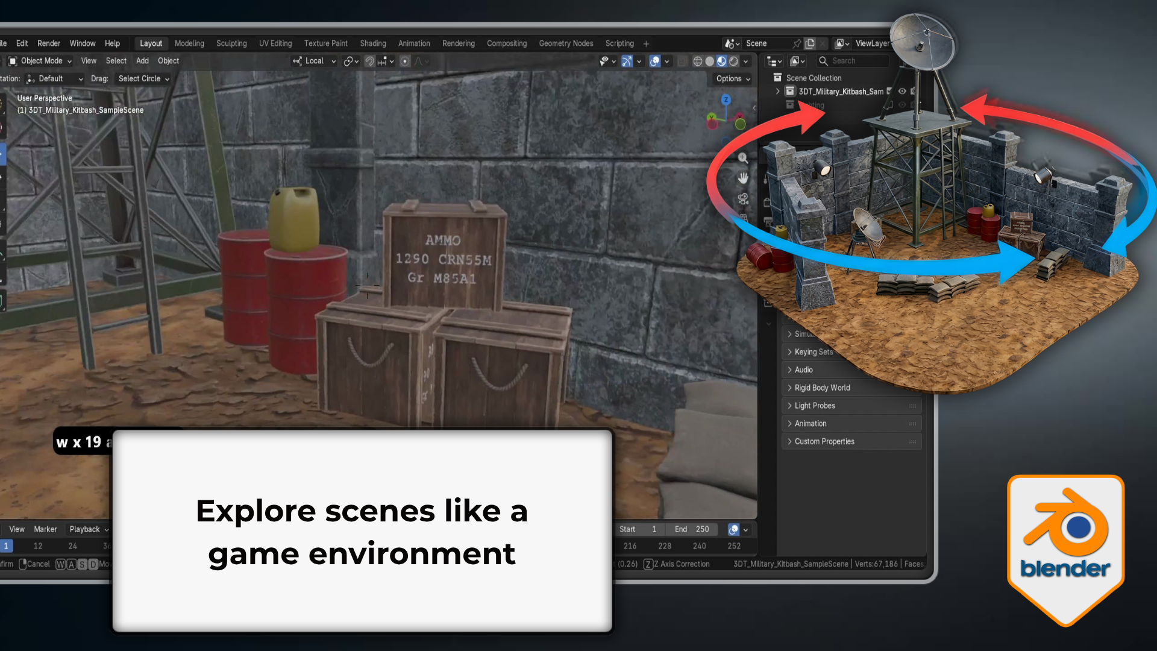
Task: Open the outliner filter image dropdown
Action: pos(798,61)
